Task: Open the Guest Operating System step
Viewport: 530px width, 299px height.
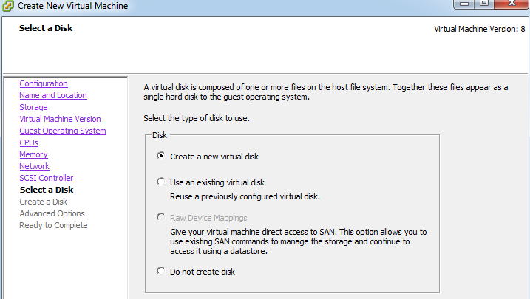Action: 63,131
